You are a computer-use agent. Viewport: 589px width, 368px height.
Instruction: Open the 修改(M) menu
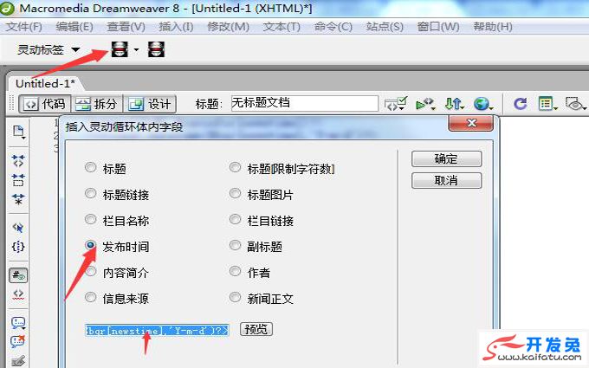coord(228,27)
